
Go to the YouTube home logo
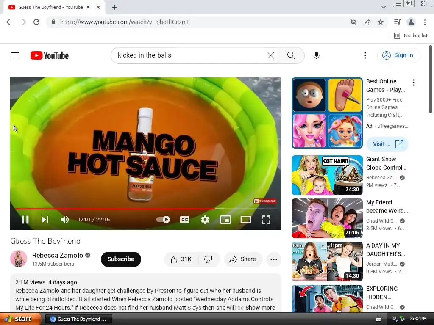click(x=50, y=55)
